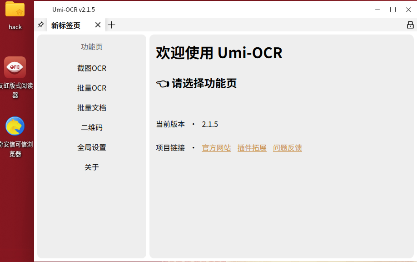Click the version number 2.1.5
This screenshot has height=262, width=417.
[210, 124]
